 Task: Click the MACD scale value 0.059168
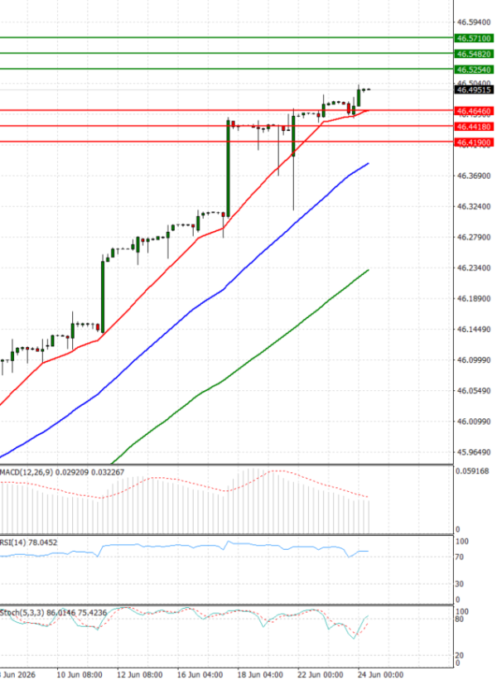click(472, 471)
